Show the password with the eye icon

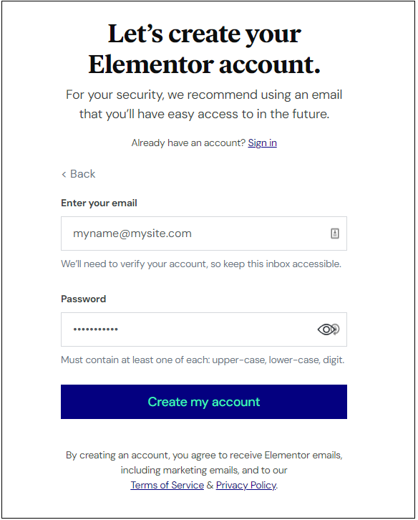tap(326, 329)
